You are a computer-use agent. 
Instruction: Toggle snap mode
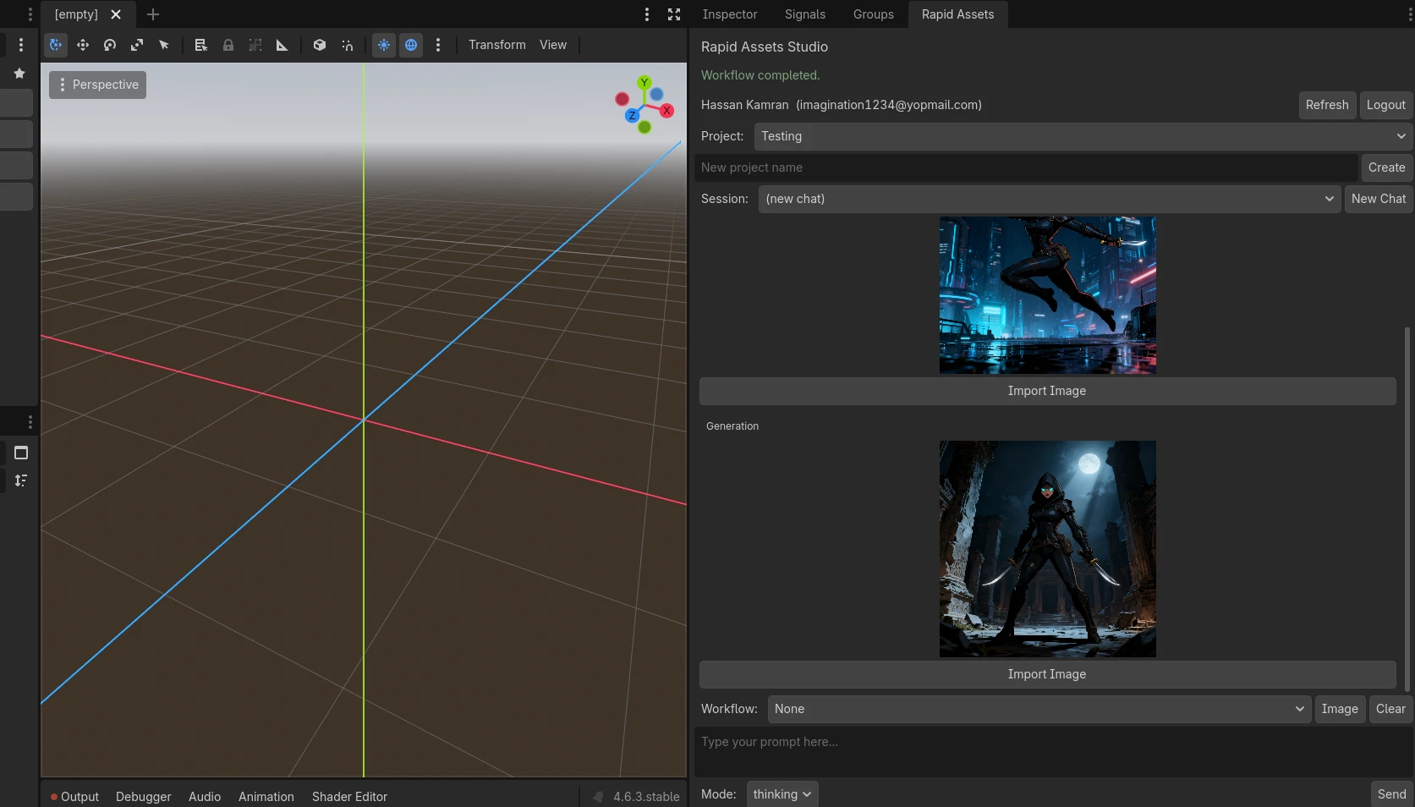[x=347, y=45]
